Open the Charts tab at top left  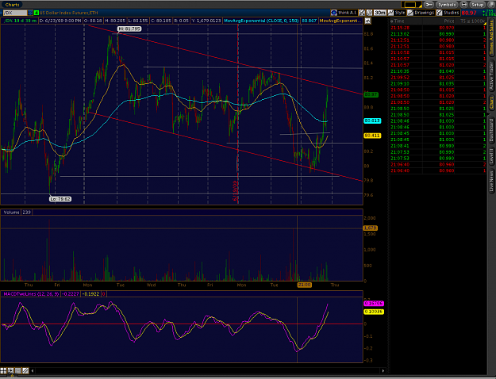click(13, 5)
